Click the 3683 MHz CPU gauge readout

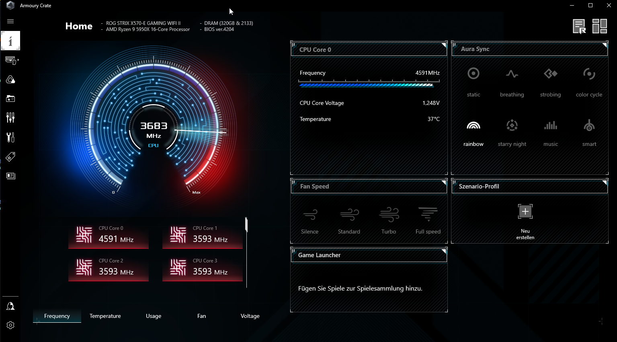point(154,130)
